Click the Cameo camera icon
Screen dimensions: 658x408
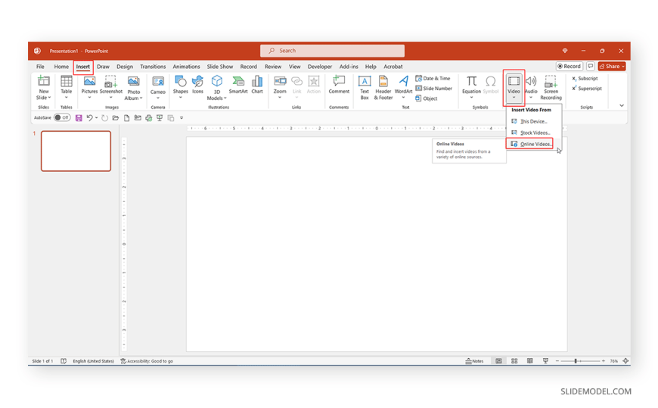(158, 82)
